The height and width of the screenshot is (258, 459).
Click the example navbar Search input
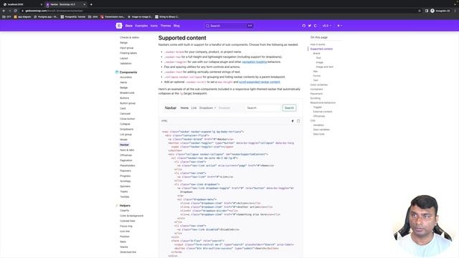point(262,108)
